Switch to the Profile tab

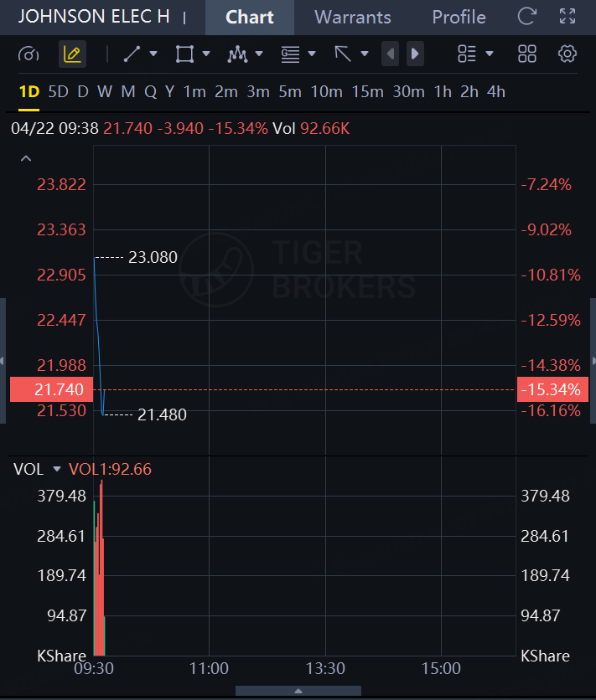pyautogui.click(x=459, y=17)
